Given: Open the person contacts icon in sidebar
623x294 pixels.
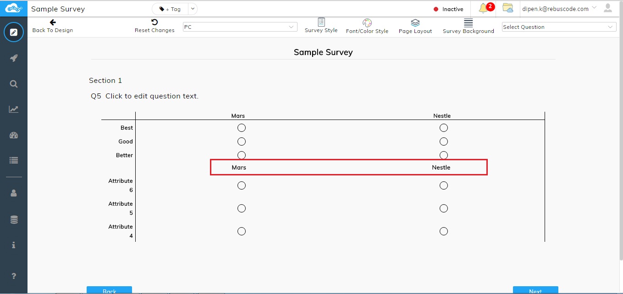Looking at the screenshot, I should coord(14,193).
